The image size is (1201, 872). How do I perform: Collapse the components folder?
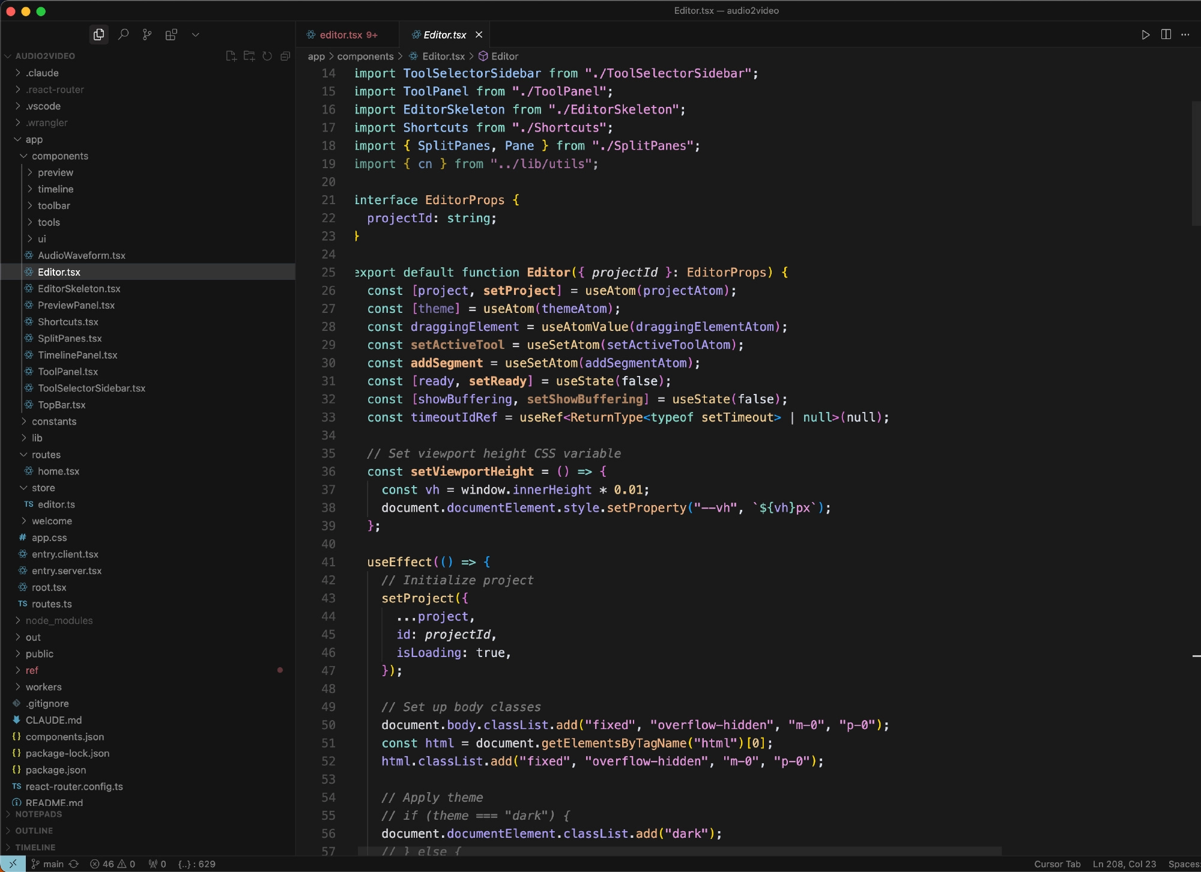pos(59,156)
